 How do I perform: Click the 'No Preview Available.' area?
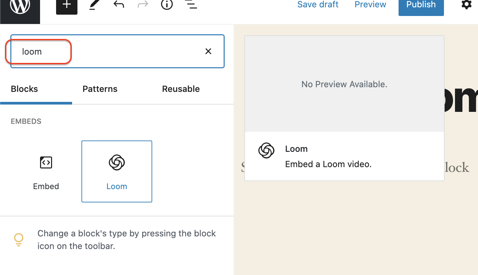[x=344, y=84]
